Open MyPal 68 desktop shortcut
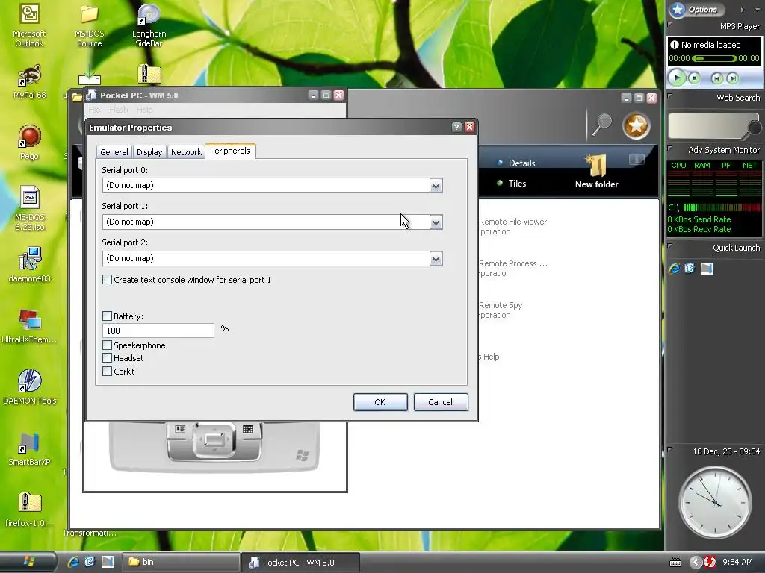 pos(29,81)
